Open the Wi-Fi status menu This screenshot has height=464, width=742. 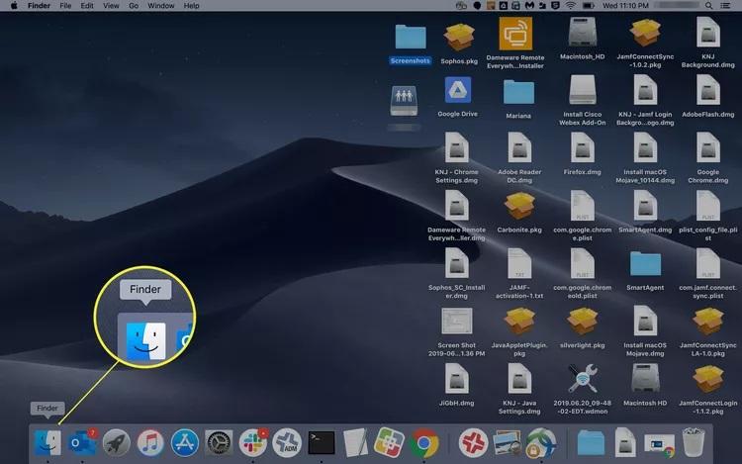(571, 6)
